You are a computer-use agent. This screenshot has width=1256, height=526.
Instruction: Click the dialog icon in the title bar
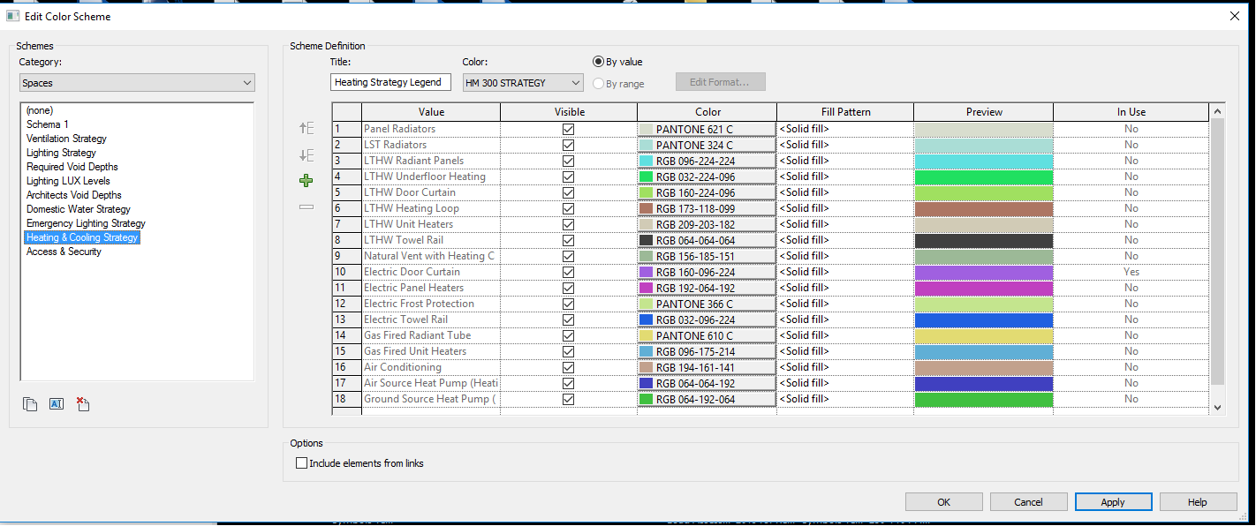point(13,16)
